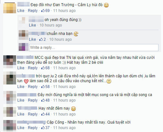Reply to the 'Đây mới đúng nghĩa' comment

[33, 100]
